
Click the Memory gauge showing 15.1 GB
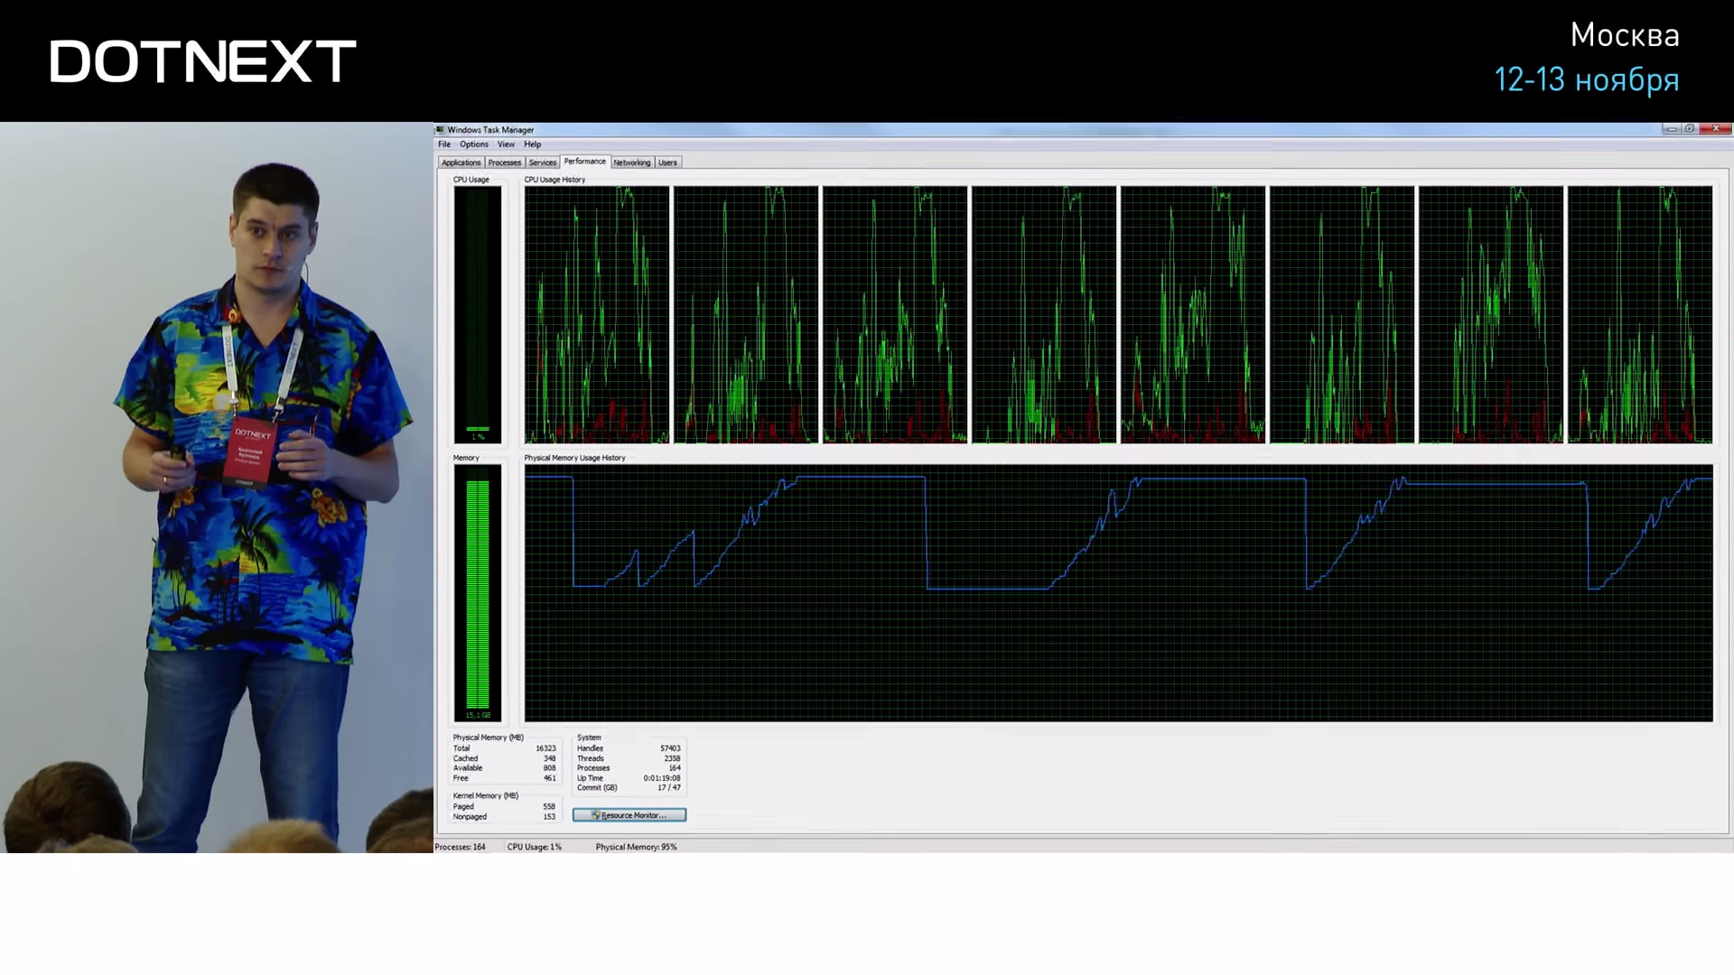(477, 593)
